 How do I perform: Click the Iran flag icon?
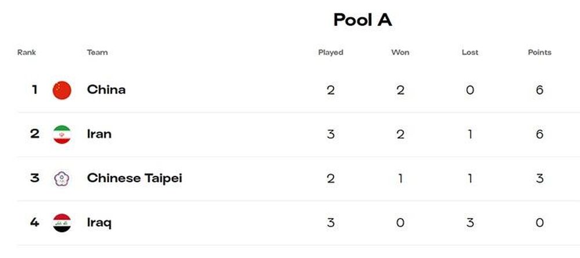point(62,134)
